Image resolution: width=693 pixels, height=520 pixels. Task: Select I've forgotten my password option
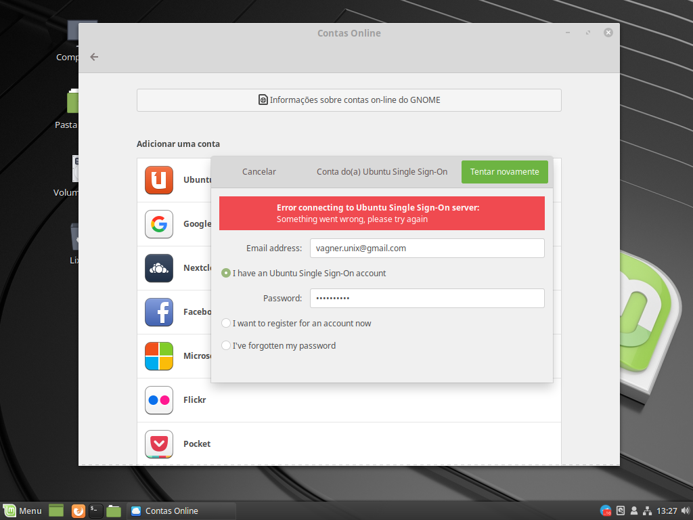coord(278,346)
